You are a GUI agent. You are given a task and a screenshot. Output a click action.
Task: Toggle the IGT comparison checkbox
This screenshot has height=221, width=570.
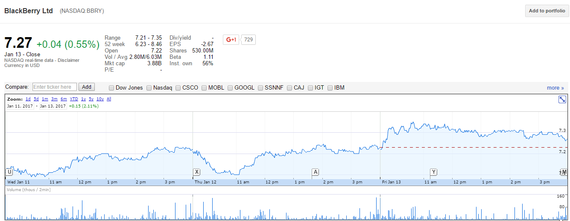point(310,88)
